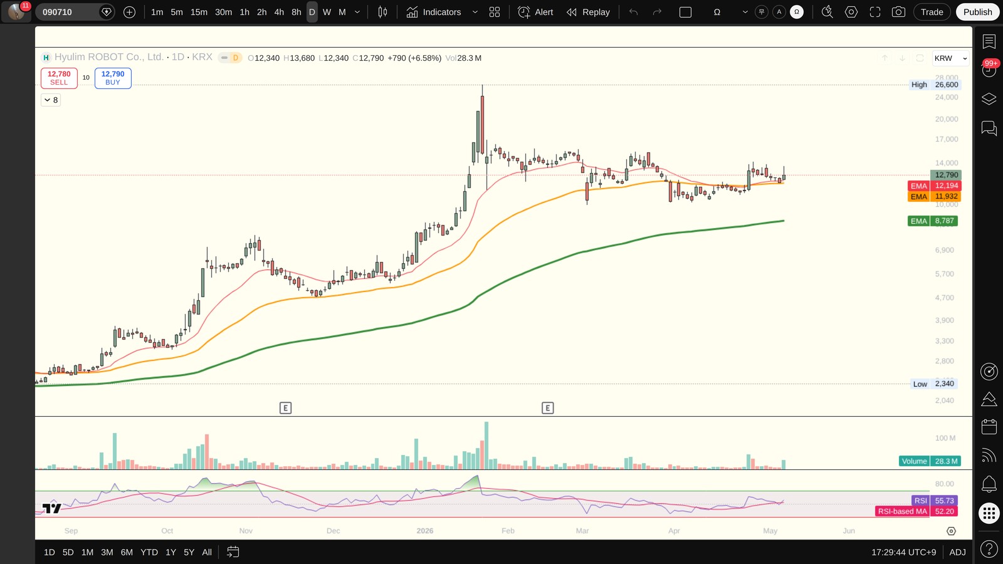The width and height of the screenshot is (1003, 564).
Task: Expand the timeframe intervals dropdown
Action: click(357, 12)
